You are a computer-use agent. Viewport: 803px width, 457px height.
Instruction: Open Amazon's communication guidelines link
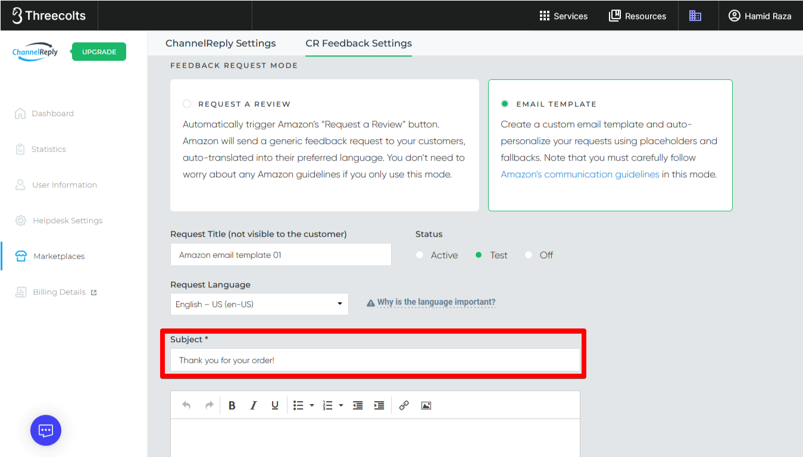coord(580,174)
